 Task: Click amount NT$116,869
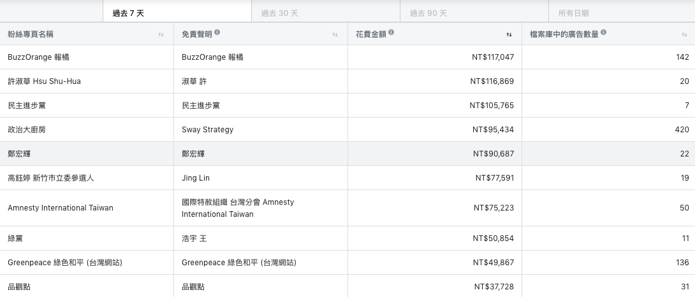[492, 81]
